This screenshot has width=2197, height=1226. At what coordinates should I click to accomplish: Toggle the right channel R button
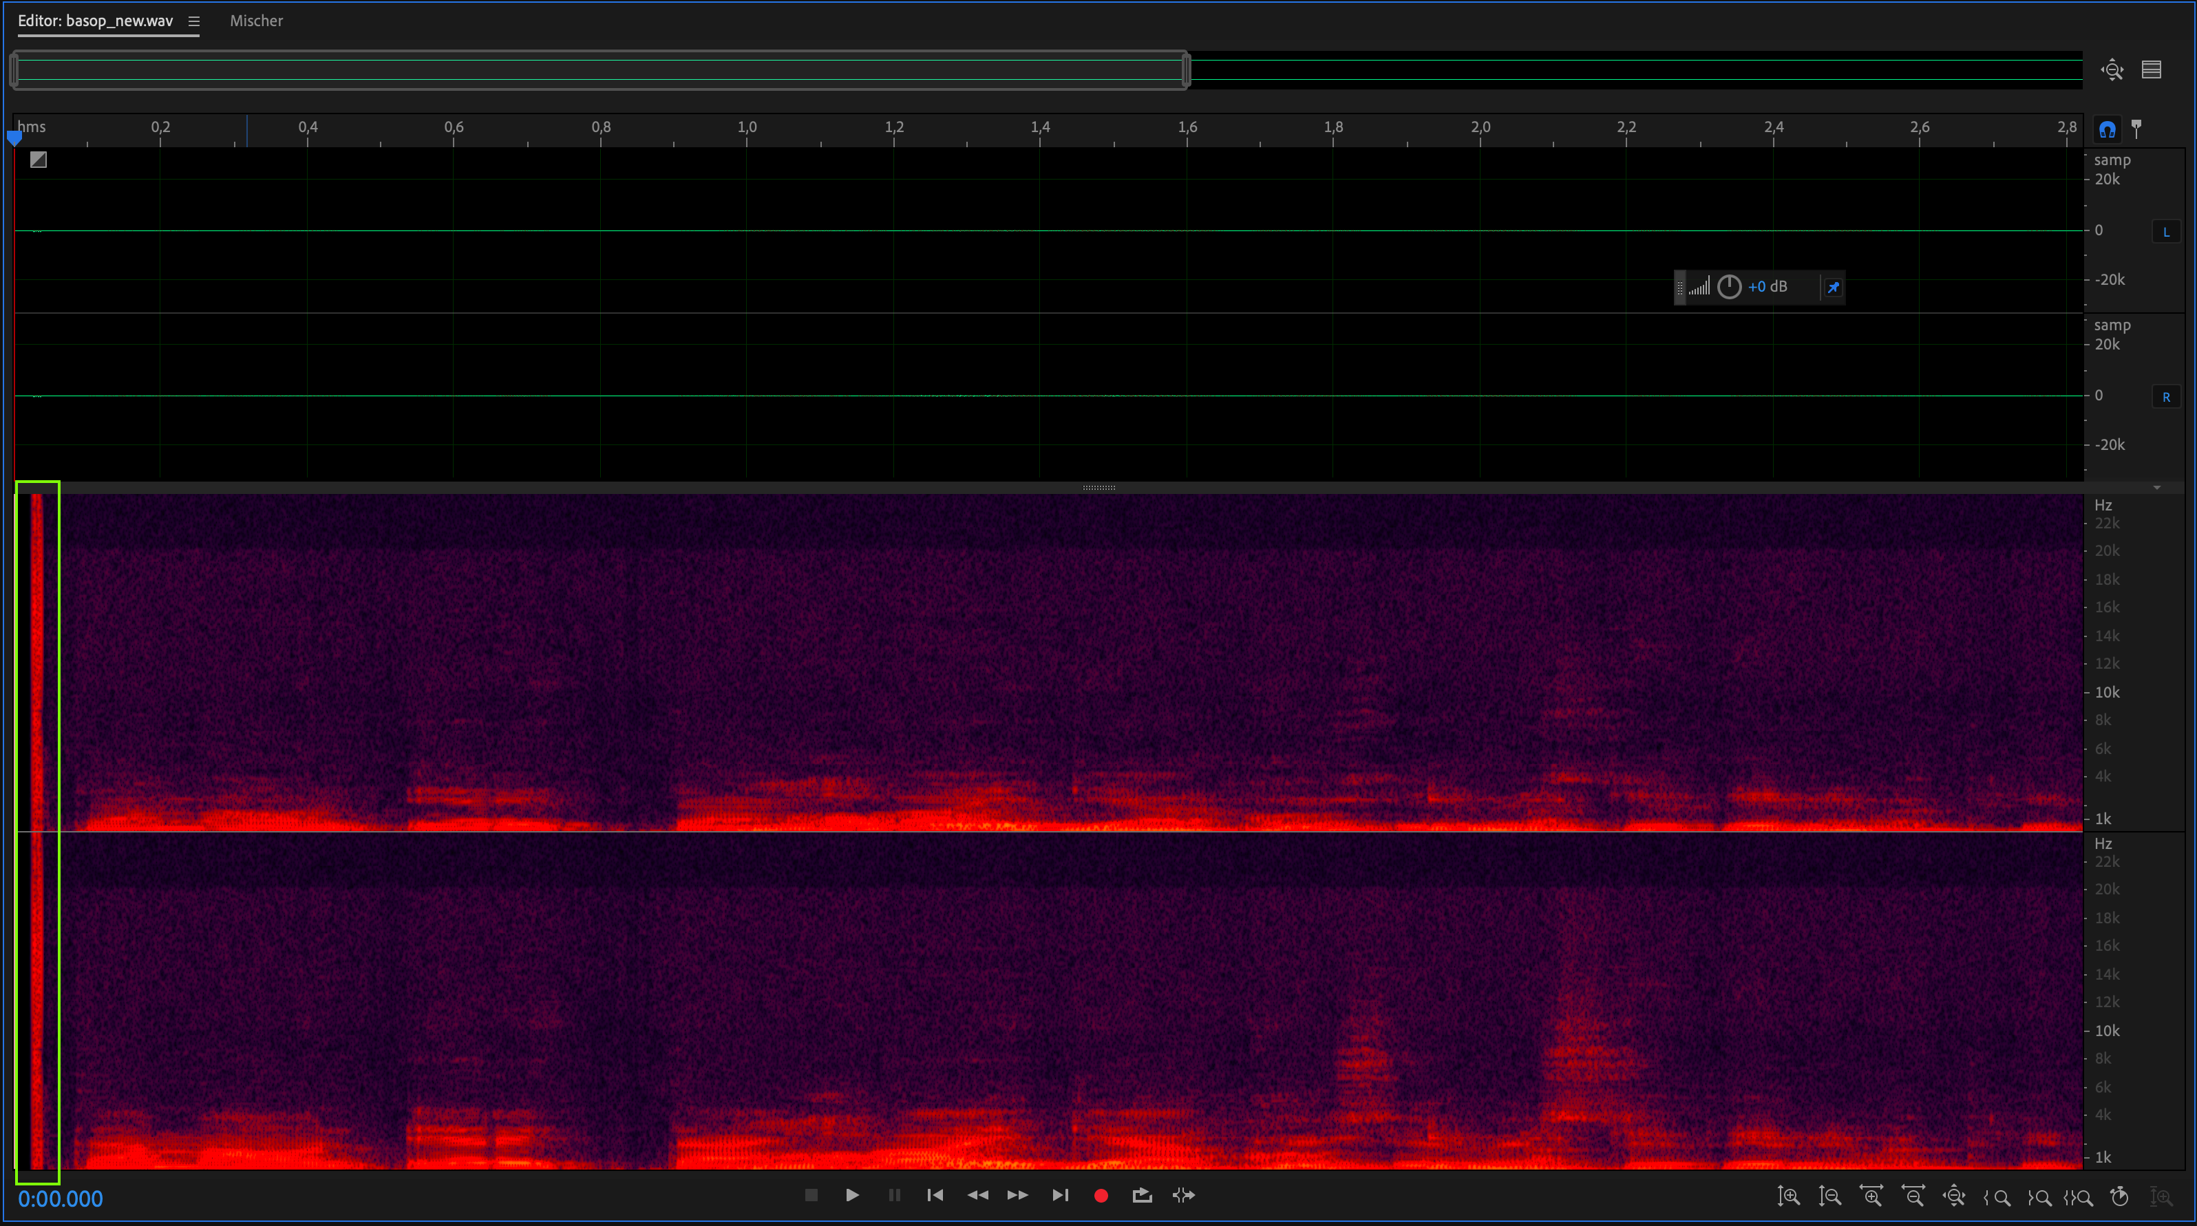2165,397
